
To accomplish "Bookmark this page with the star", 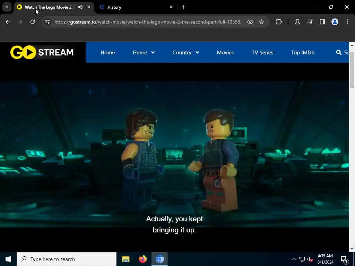I will pos(261,22).
